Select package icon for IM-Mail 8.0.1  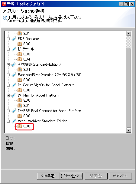tap(20, 106)
